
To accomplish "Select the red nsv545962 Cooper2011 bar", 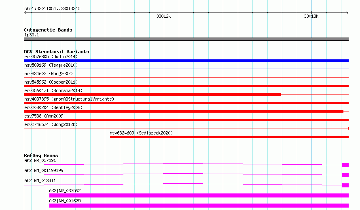I will tap(186, 86).
